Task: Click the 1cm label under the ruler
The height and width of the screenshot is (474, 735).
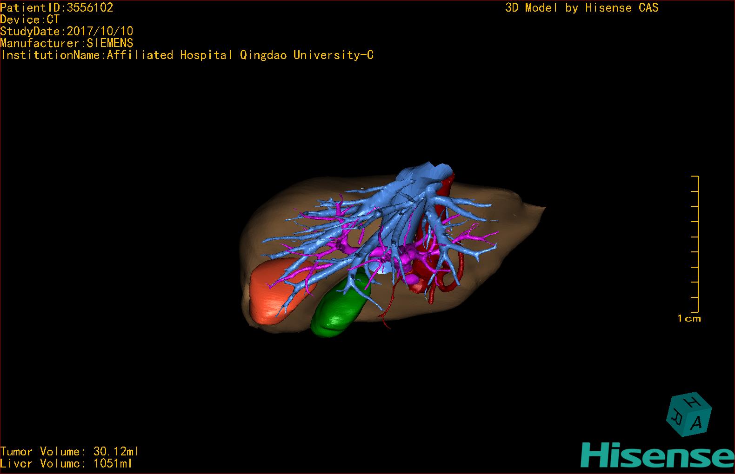Action: point(689,319)
